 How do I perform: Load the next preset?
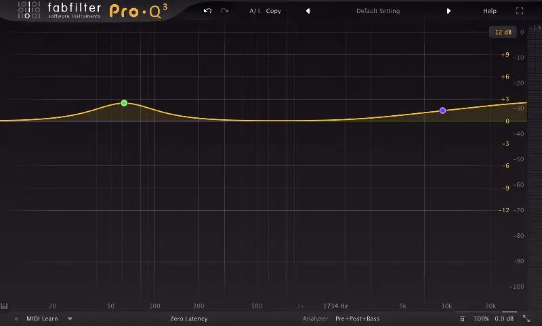[x=449, y=11]
